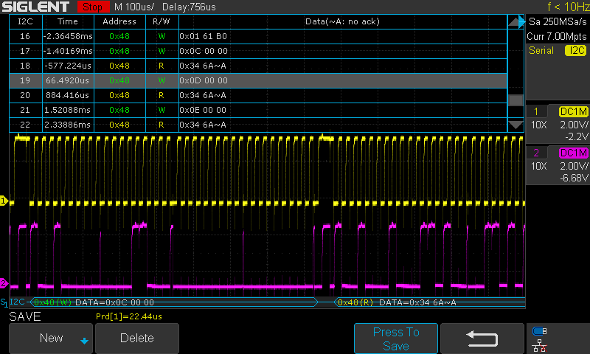The width and height of the screenshot is (590, 354).
Task: Click the M 100us/ timebase readout
Action: tap(134, 7)
